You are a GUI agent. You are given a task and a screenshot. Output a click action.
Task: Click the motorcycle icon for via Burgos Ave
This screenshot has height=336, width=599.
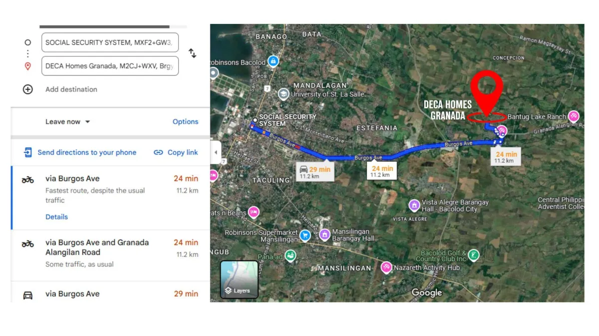pos(27,179)
